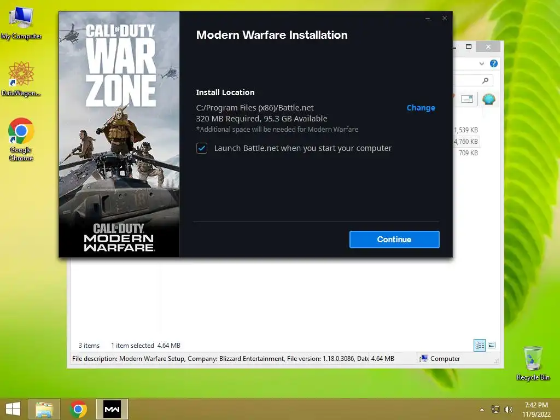Expand the Explorer ribbon chevron
Image resolution: width=560 pixels, height=420 pixels.
click(x=481, y=63)
